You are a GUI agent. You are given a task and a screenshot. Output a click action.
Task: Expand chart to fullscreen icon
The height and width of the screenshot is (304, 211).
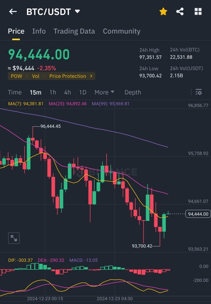pyautogui.click(x=14, y=238)
